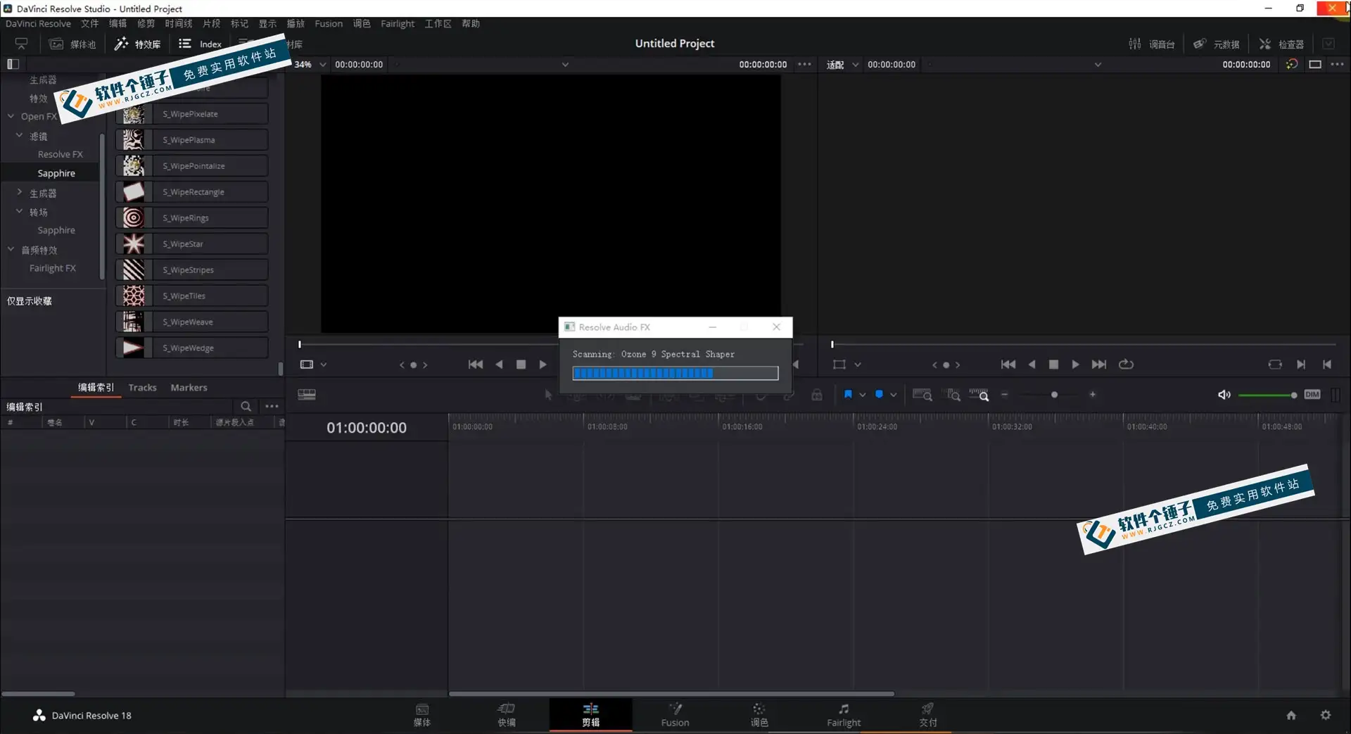This screenshot has height=734, width=1351.
Task: Open timeline viewer options (three dots)
Action: (x=1337, y=64)
